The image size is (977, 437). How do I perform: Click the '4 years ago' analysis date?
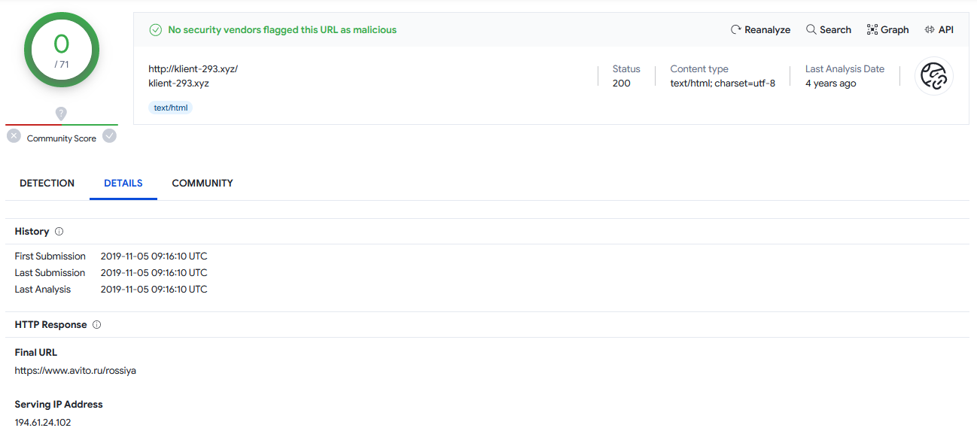(831, 83)
